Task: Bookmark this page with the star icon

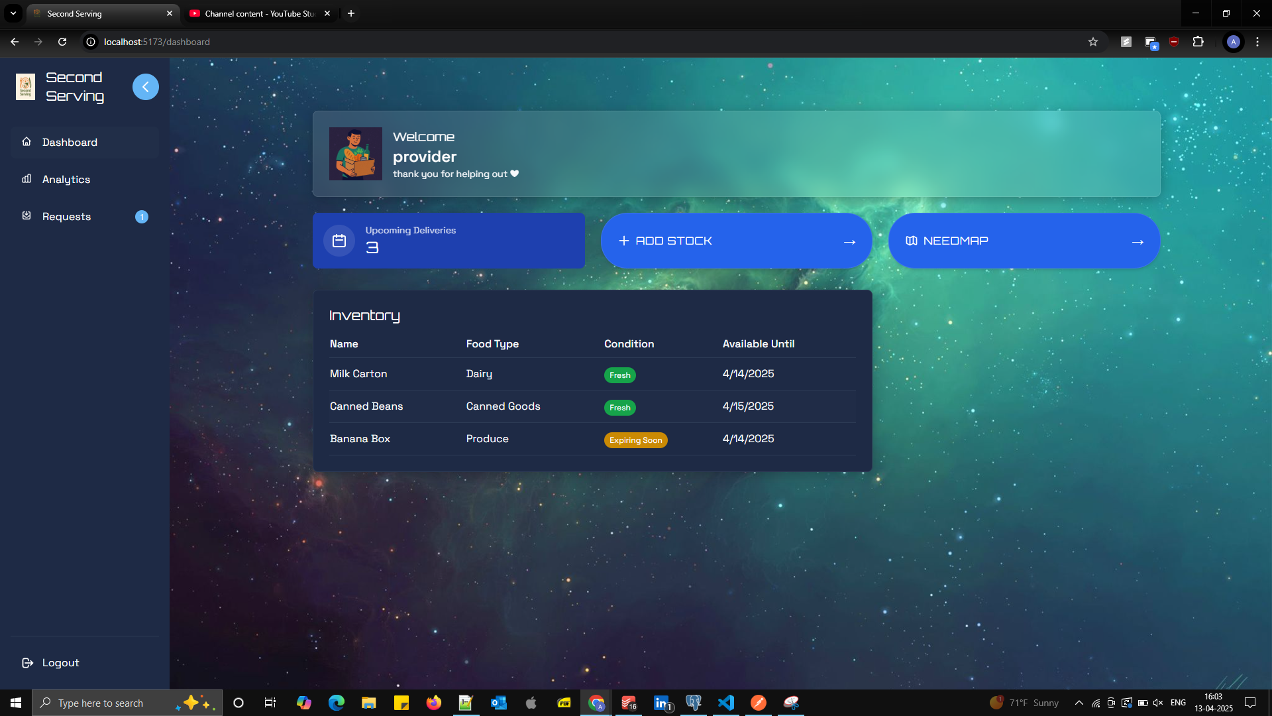Action: 1092,42
